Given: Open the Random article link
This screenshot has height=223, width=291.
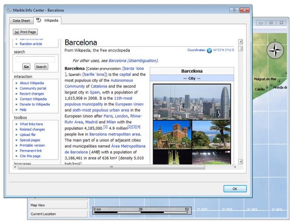Looking at the screenshot, I should tap(31, 44).
